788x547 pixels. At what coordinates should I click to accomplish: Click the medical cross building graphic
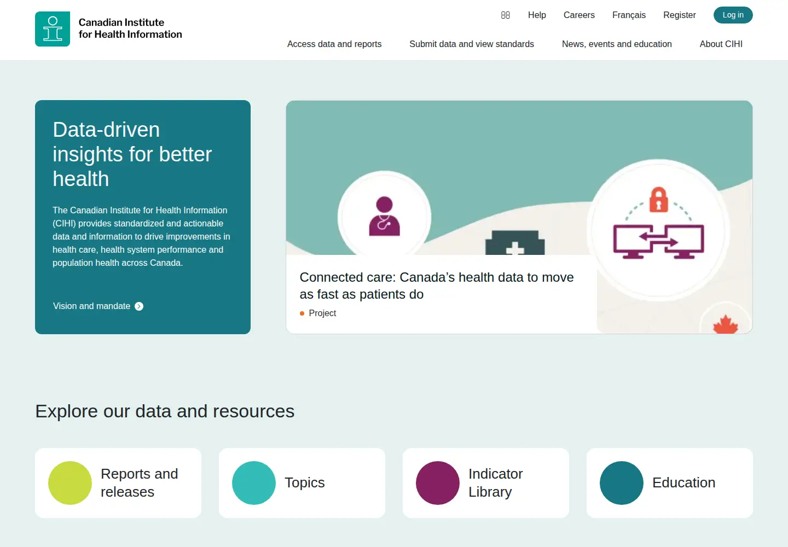click(515, 243)
